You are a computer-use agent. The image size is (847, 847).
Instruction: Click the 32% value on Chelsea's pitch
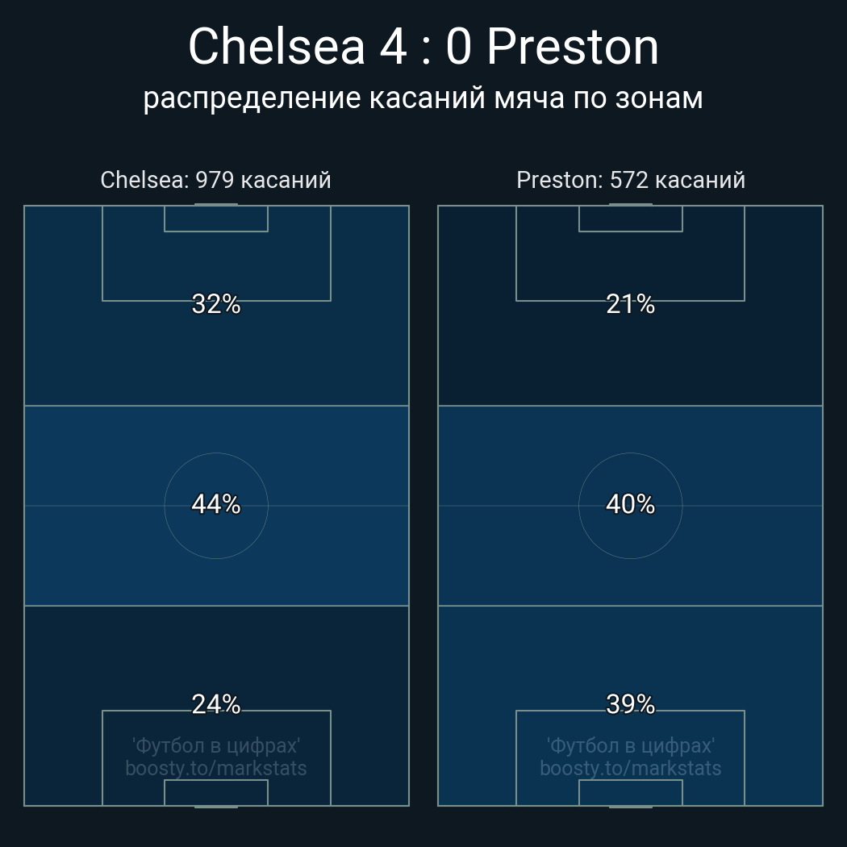point(216,304)
